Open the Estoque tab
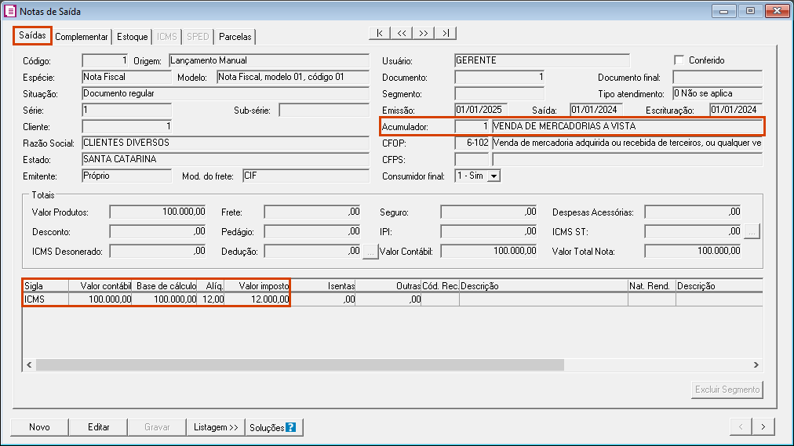794x446 pixels. pyautogui.click(x=133, y=37)
